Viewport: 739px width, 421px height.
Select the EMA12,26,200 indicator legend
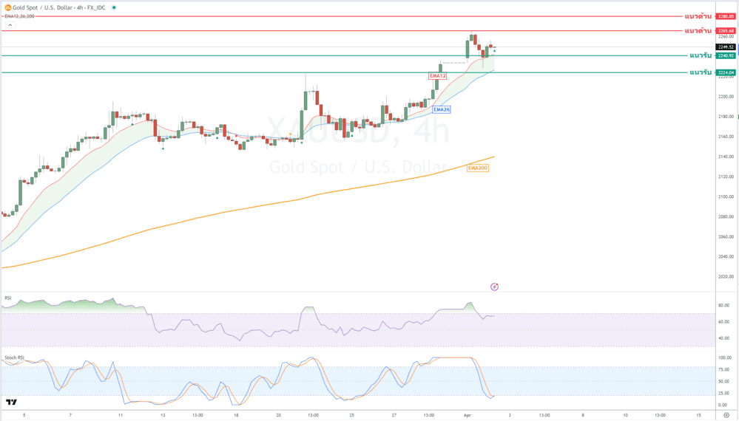coord(19,16)
